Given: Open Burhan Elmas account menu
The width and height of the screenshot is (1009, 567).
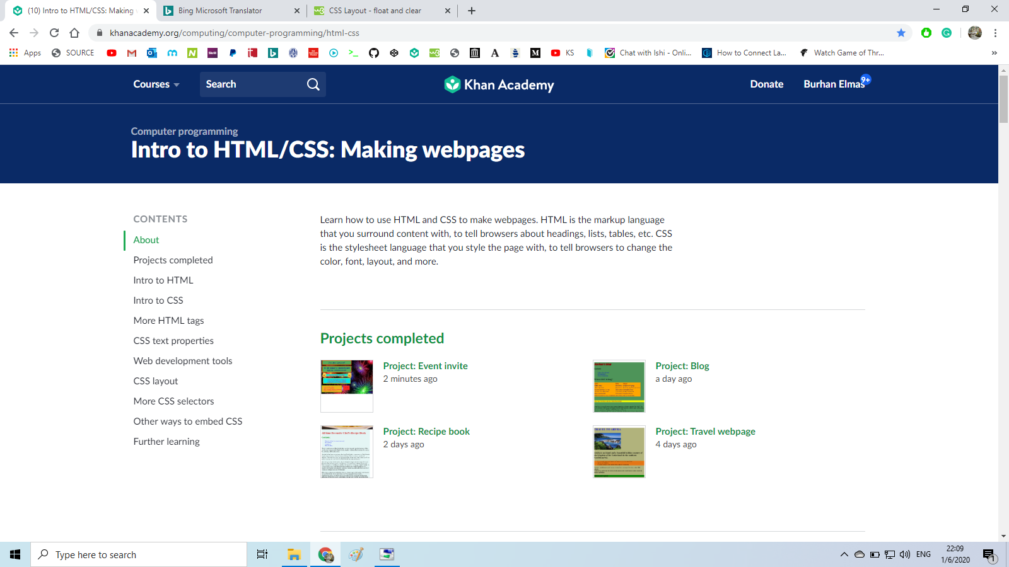Looking at the screenshot, I should [834, 84].
